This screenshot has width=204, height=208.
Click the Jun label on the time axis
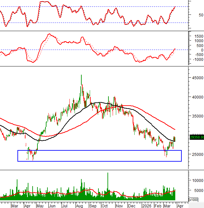pos(52,205)
